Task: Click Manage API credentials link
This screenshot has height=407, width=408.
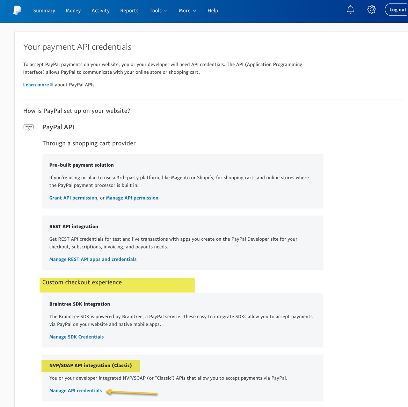Action: [75, 391]
